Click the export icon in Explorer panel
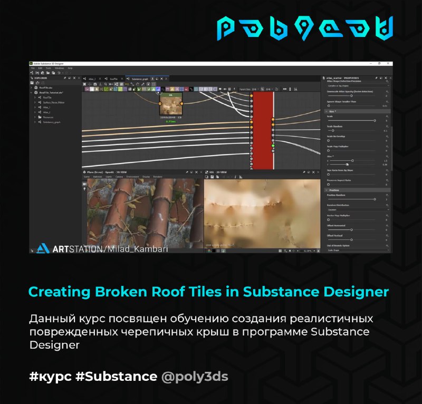The image size is (422, 404). click(x=37, y=83)
